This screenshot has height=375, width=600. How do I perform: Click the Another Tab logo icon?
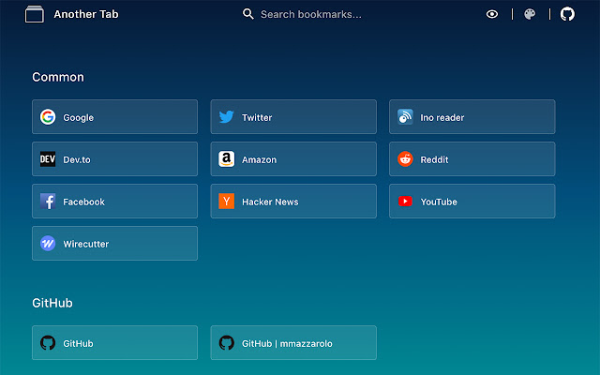(35, 14)
